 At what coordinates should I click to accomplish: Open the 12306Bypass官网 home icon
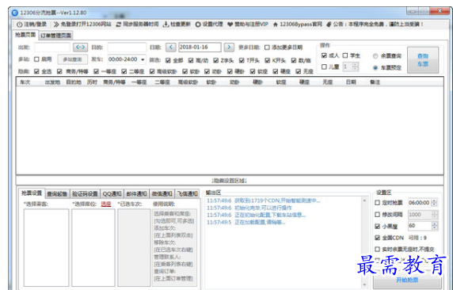point(275,25)
